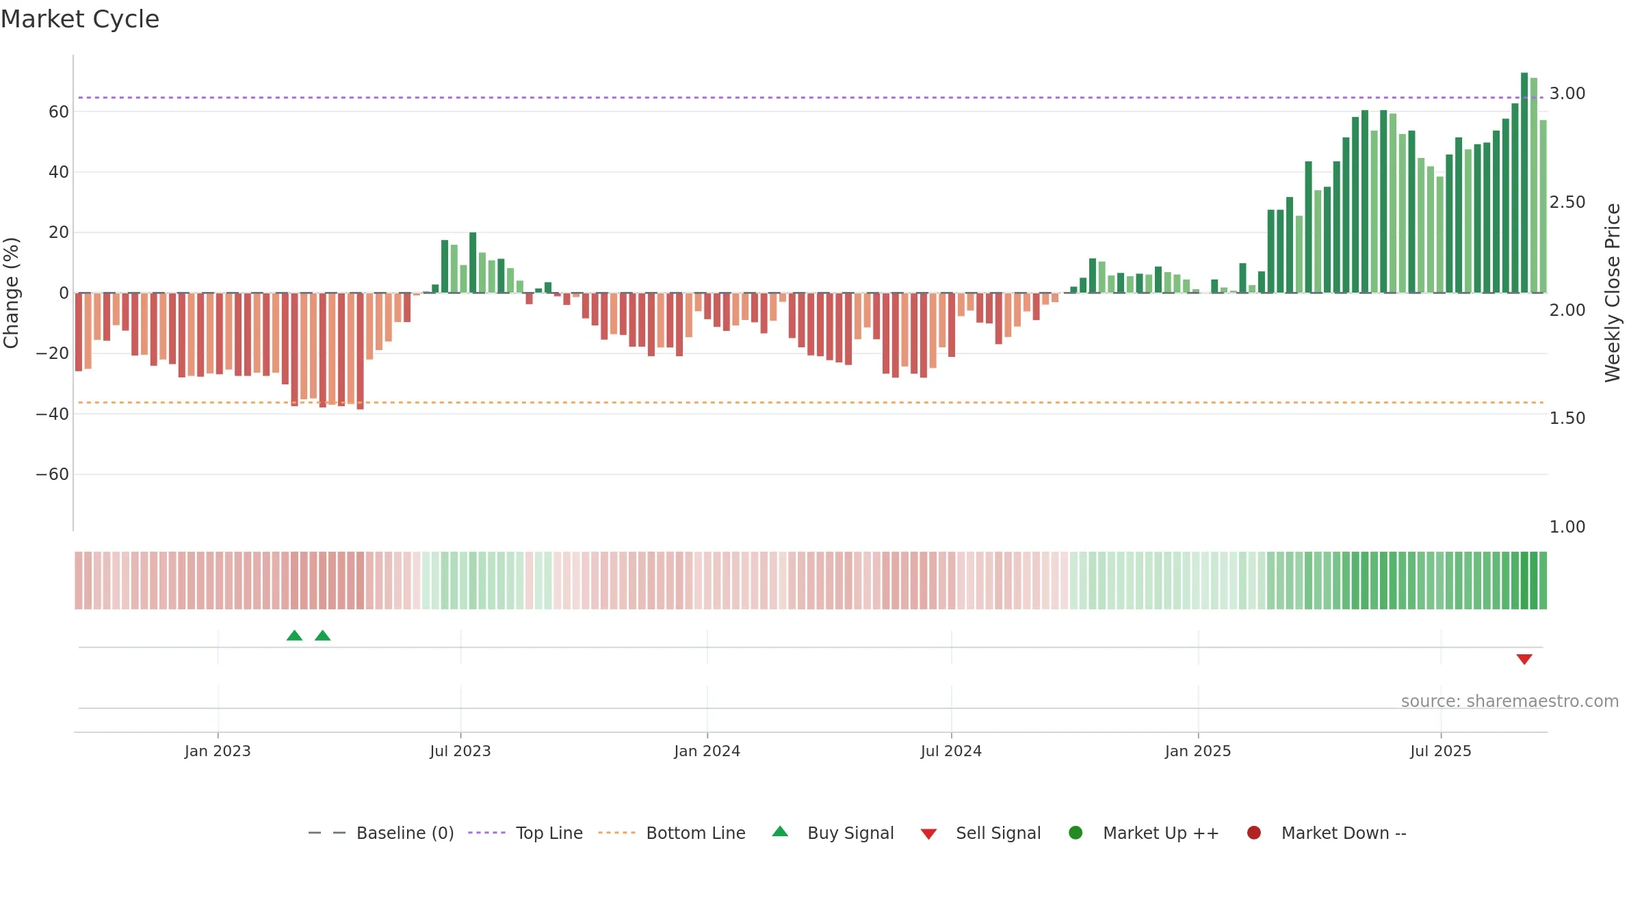Image resolution: width=1642 pixels, height=923 pixels.
Task: Click the 20 tick on Change axis
Action: (59, 232)
